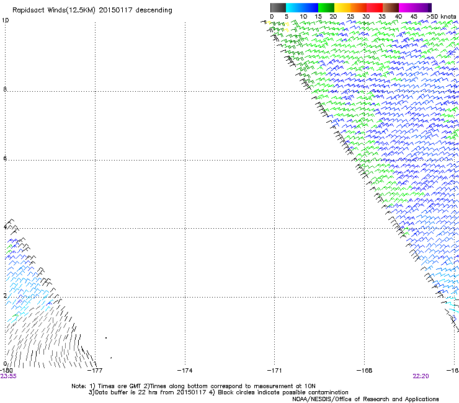Click the 'Data buffer is 22 hrs' note
Viewport: 459px width, 403px height.
[218, 392]
